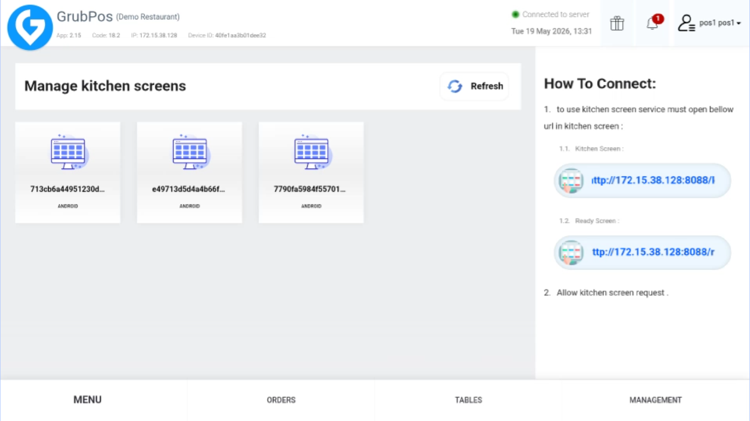Screen dimensions: 750x421
Task: Click the Tue 19 May 2026, 13:31 timestamp
Action: [x=551, y=31]
